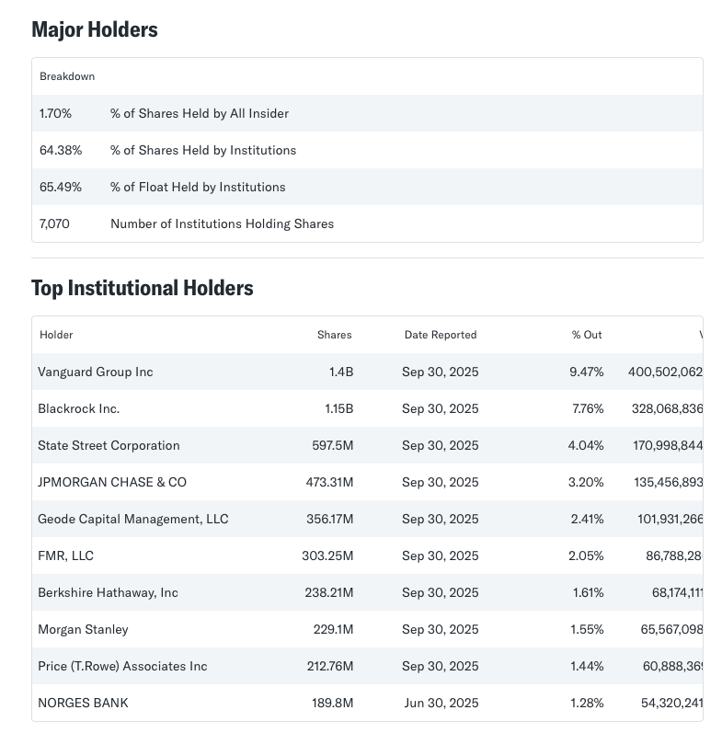Screen dimensions: 722x733
Task: Click the Date Reported column header
Action: 441,335
